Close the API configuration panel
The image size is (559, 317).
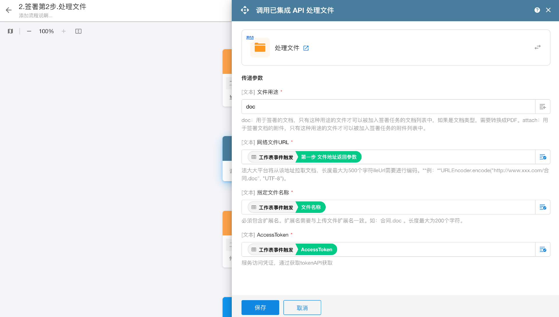point(548,10)
